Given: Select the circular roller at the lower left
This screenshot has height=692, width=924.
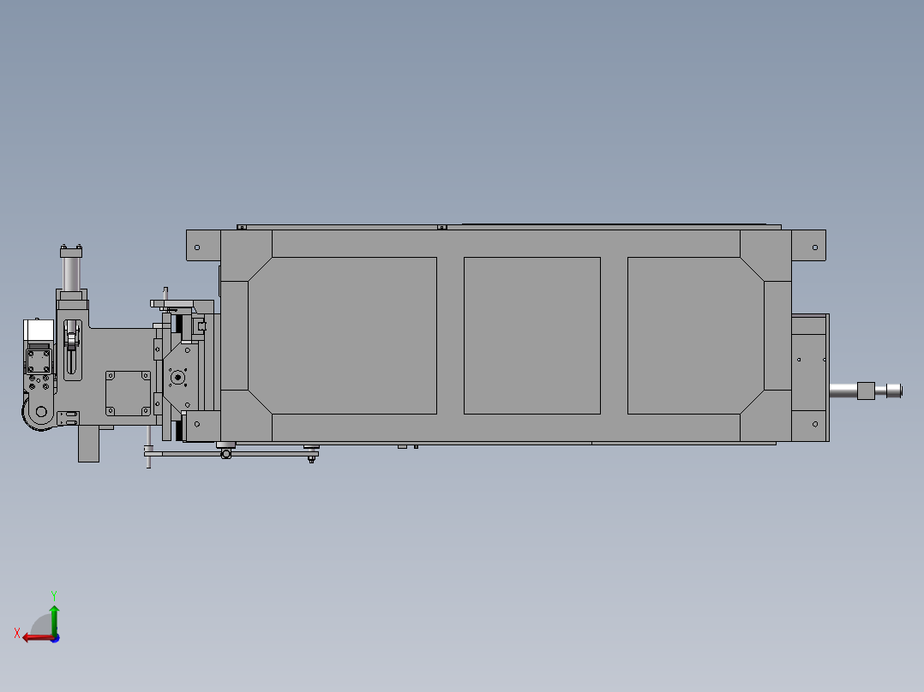Looking at the screenshot, I should (41, 411).
